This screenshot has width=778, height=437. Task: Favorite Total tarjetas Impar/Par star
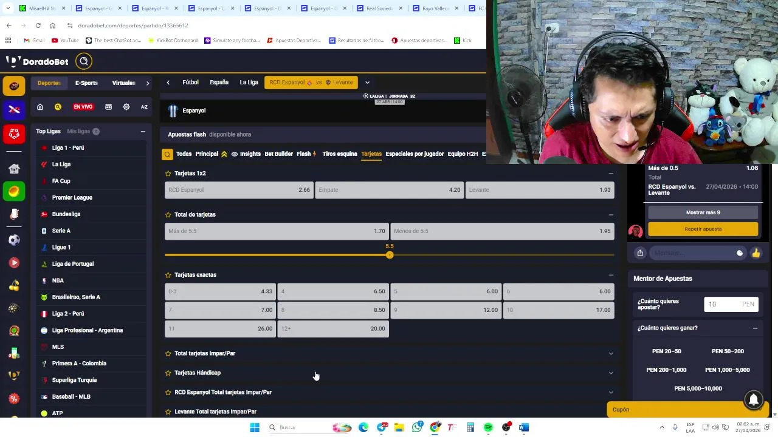coord(168,353)
